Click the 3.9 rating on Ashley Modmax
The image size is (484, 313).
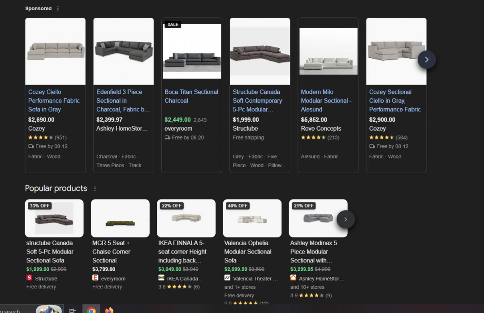coord(311,295)
